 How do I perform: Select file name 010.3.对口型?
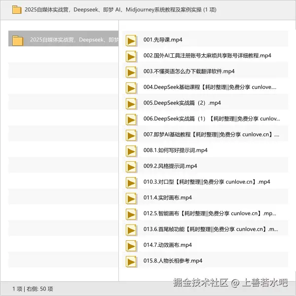point(207,182)
